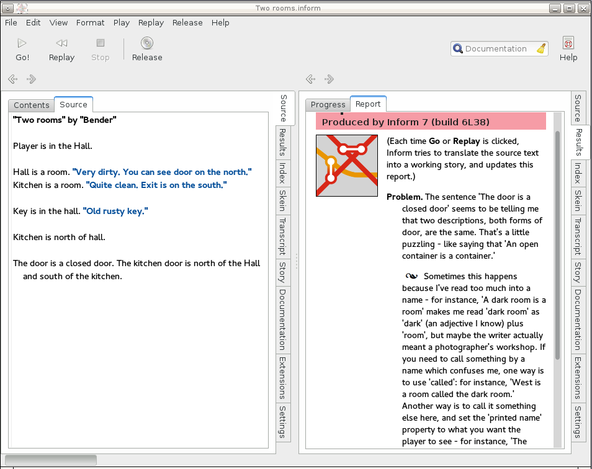
Task: Open the Release menu
Action: point(187,22)
